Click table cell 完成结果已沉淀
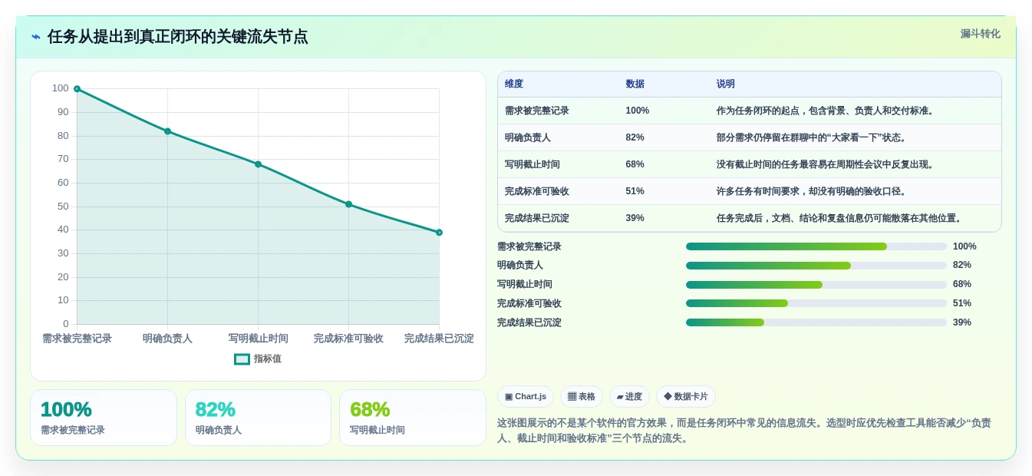This screenshot has width=1032, height=476. pos(537,218)
